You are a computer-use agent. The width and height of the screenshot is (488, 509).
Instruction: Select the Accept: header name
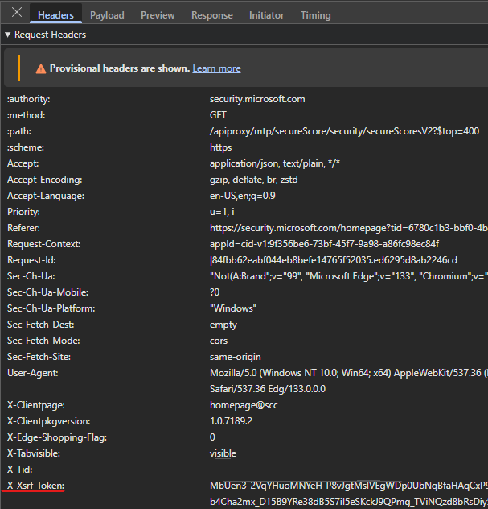point(23,163)
